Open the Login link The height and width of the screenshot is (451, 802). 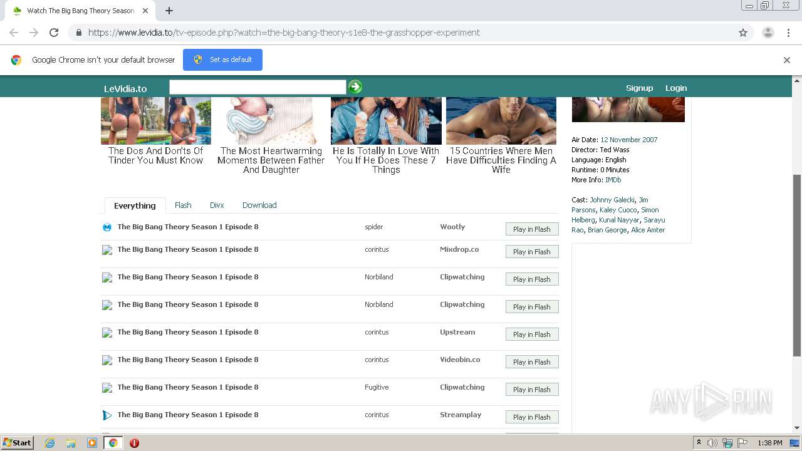click(676, 88)
